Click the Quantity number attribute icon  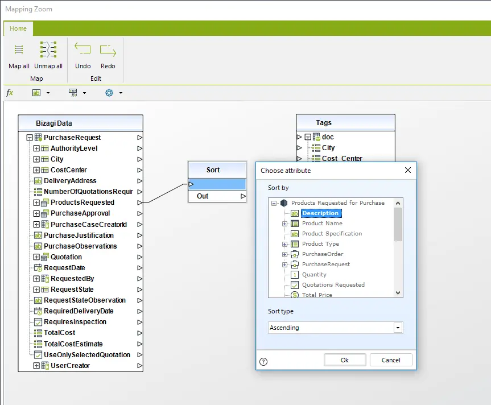[294, 275]
